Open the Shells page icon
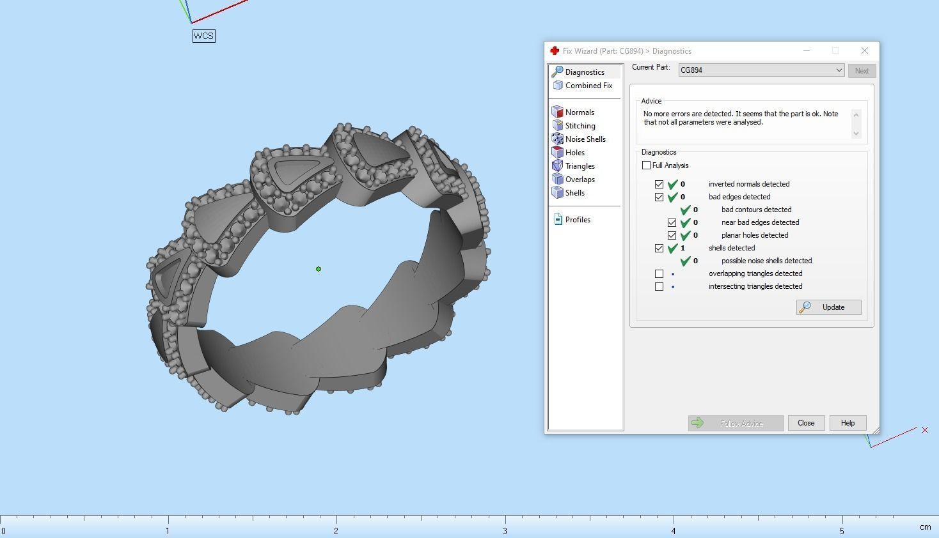This screenshot has width=939, height=538. pyautogui.click(x=557, y=193)
